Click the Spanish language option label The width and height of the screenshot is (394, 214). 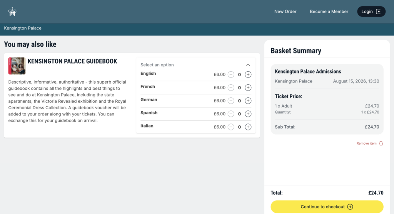pyautogui.click(x=149, y=113)
